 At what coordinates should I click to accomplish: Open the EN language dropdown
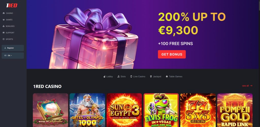tap(13, 56)
